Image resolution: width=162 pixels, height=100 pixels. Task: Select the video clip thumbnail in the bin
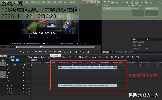point(151,12)
